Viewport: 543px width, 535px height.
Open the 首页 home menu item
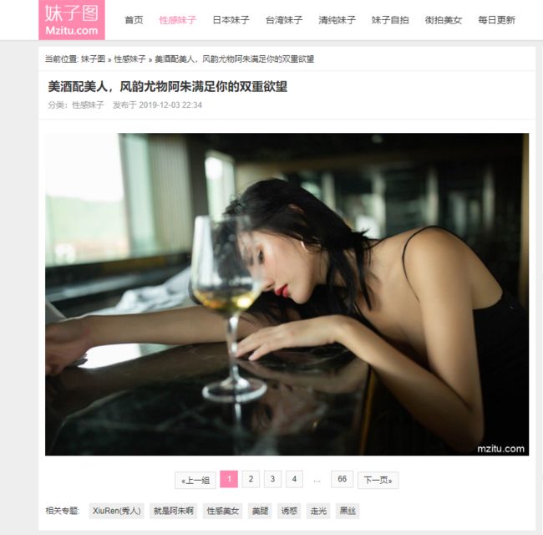(x=134, y=20)
